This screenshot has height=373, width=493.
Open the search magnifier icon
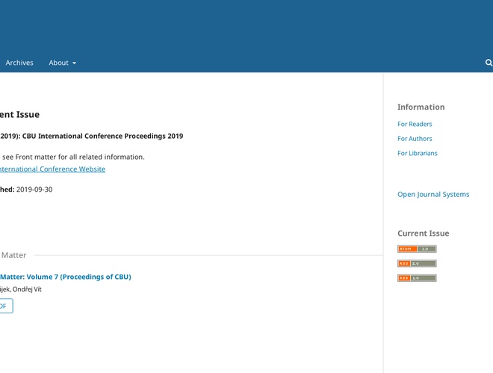489,63
